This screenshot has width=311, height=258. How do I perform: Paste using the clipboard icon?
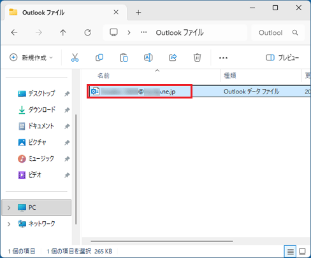(124, 58)
